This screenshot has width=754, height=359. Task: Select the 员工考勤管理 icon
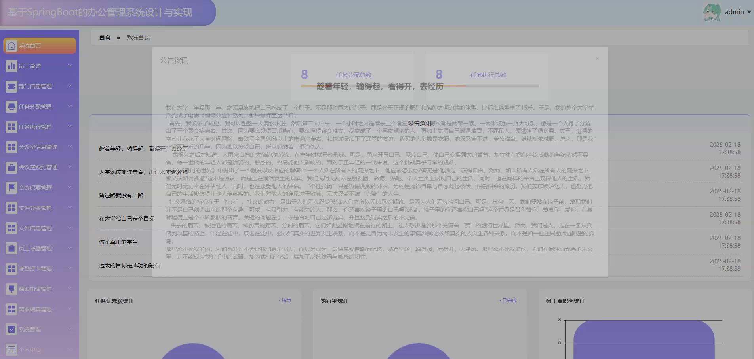tap(11, 248)
